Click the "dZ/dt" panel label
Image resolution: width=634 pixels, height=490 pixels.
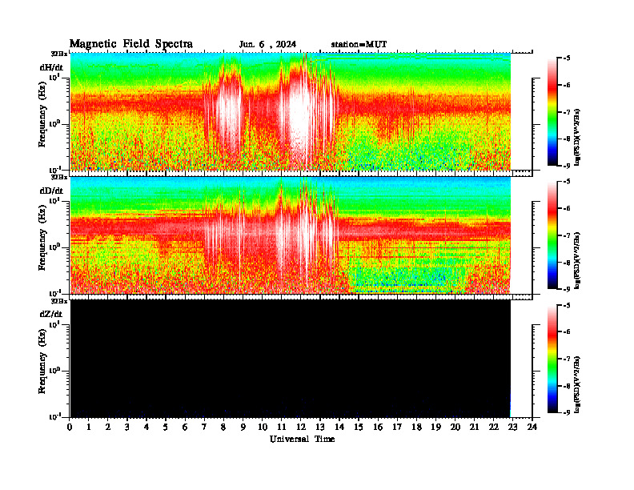pyautogui.click(x=51, y=314)
